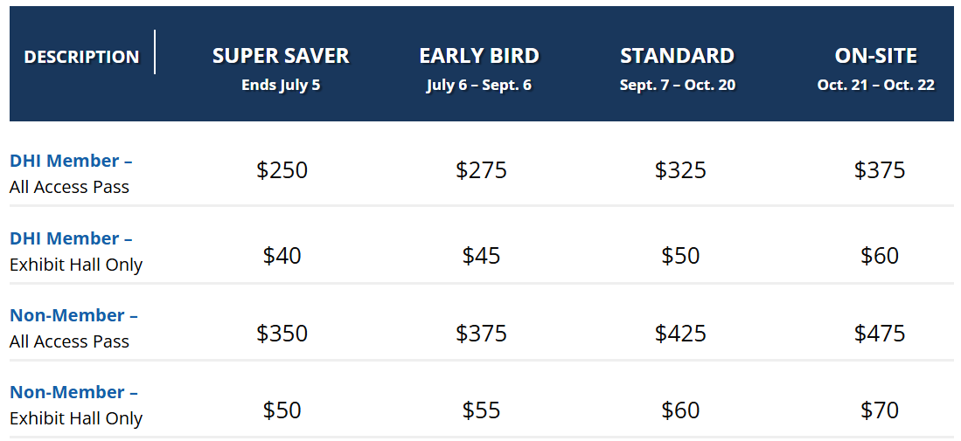Click the 'Oct. 21 – Oct. 22' date range
Viewport: 961px width, 441px height.
tap(876, 85)
